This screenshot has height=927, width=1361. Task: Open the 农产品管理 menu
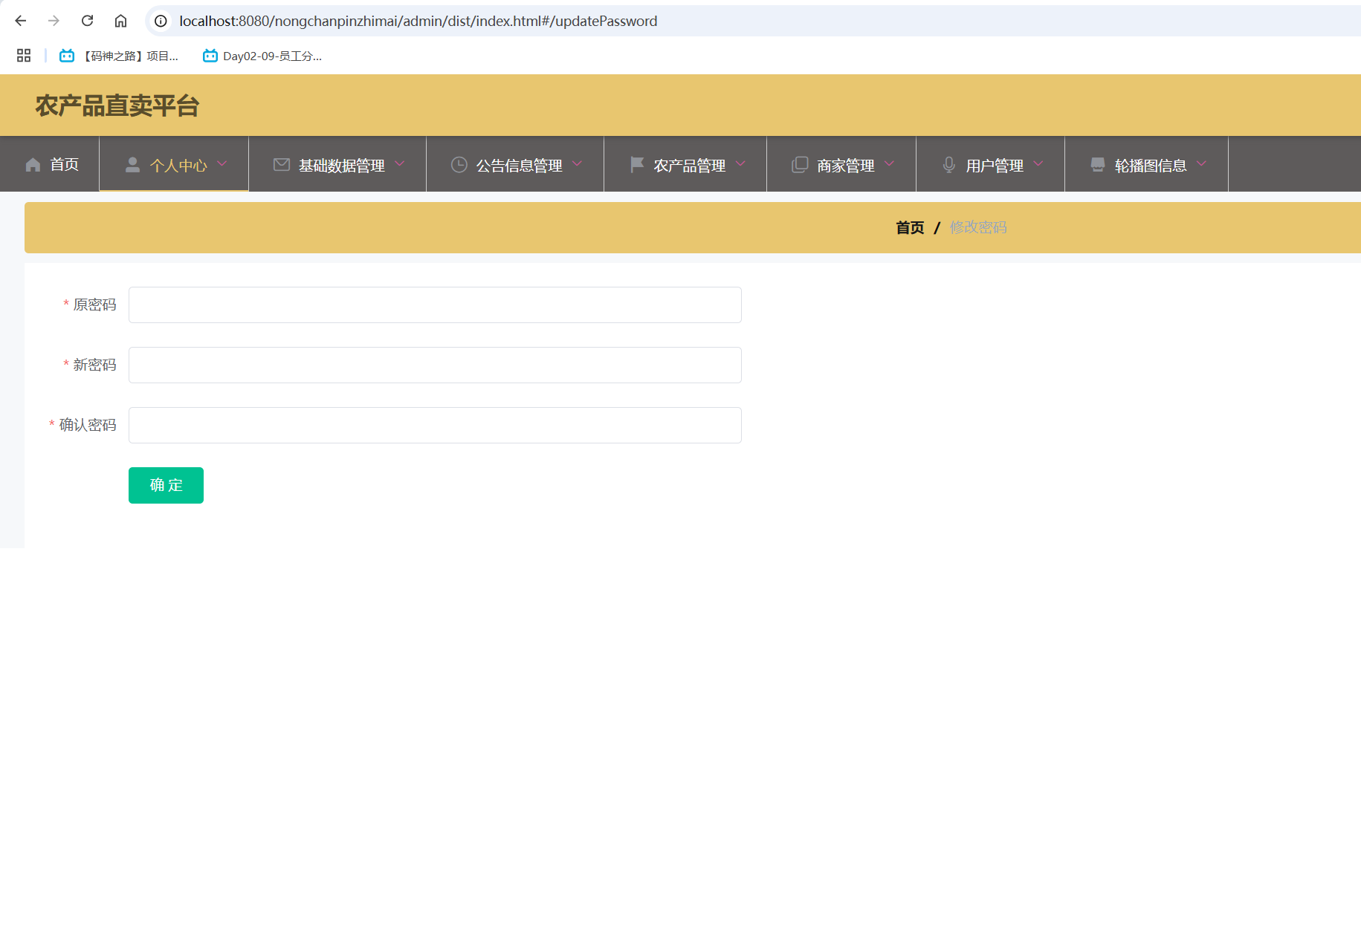pyautogui.click(x=685, y=164)
